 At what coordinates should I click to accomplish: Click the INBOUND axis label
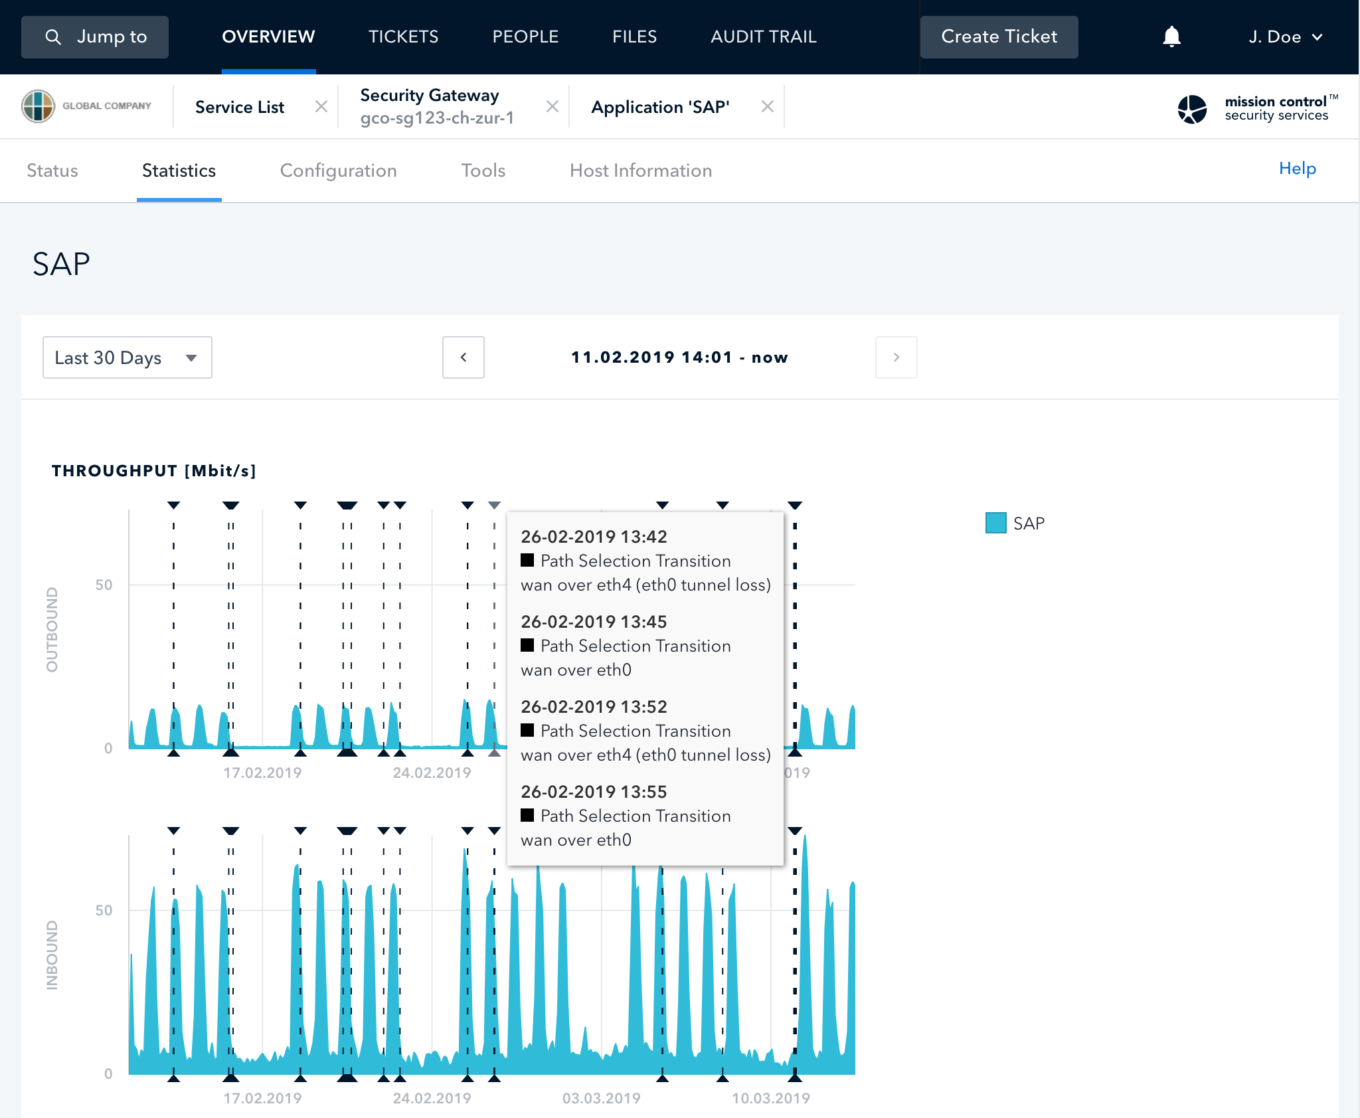pos(52,955)
